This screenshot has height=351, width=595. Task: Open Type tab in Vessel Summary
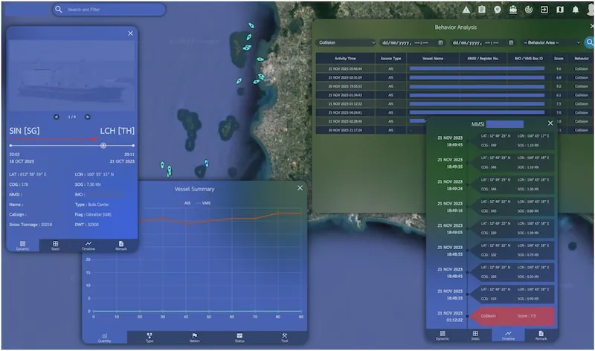click(x=149, y=338)
